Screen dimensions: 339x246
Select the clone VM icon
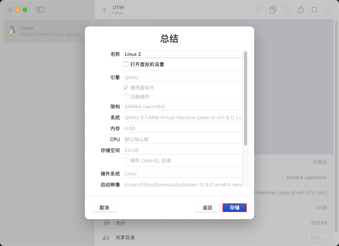273,10
